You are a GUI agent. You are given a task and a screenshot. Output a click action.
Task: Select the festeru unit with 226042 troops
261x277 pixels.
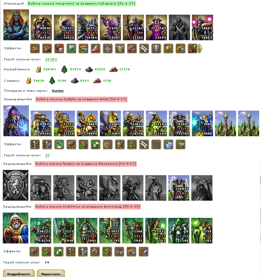tap(179, 188)
